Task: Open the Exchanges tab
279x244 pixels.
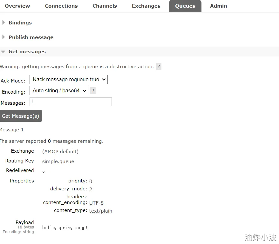Action: click(146, 6)
